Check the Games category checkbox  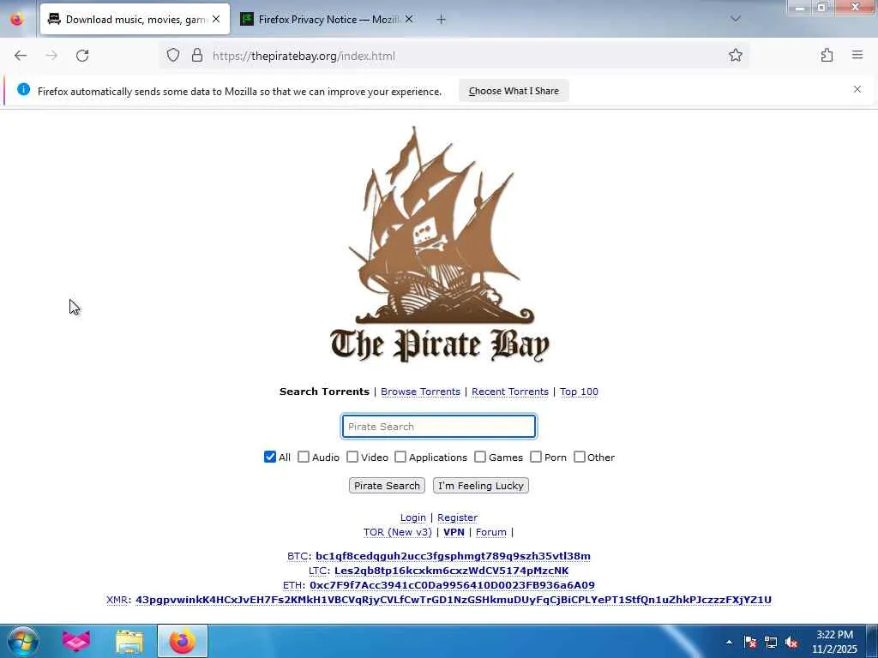coord(480,458)
